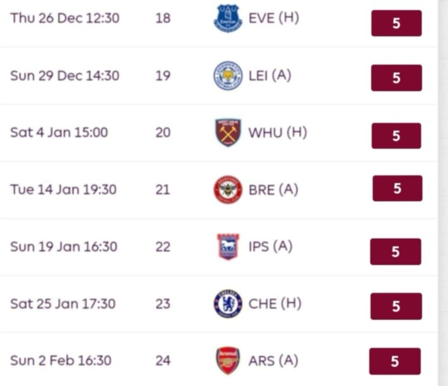Click difficulty 5 badge for Everton fixture
The height and width of the screenshot is (386, 448).
[x=396, y=23]
